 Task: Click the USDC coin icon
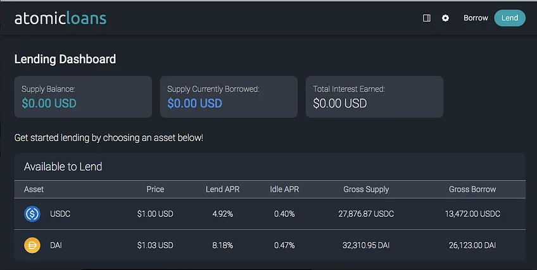[32, 214]
